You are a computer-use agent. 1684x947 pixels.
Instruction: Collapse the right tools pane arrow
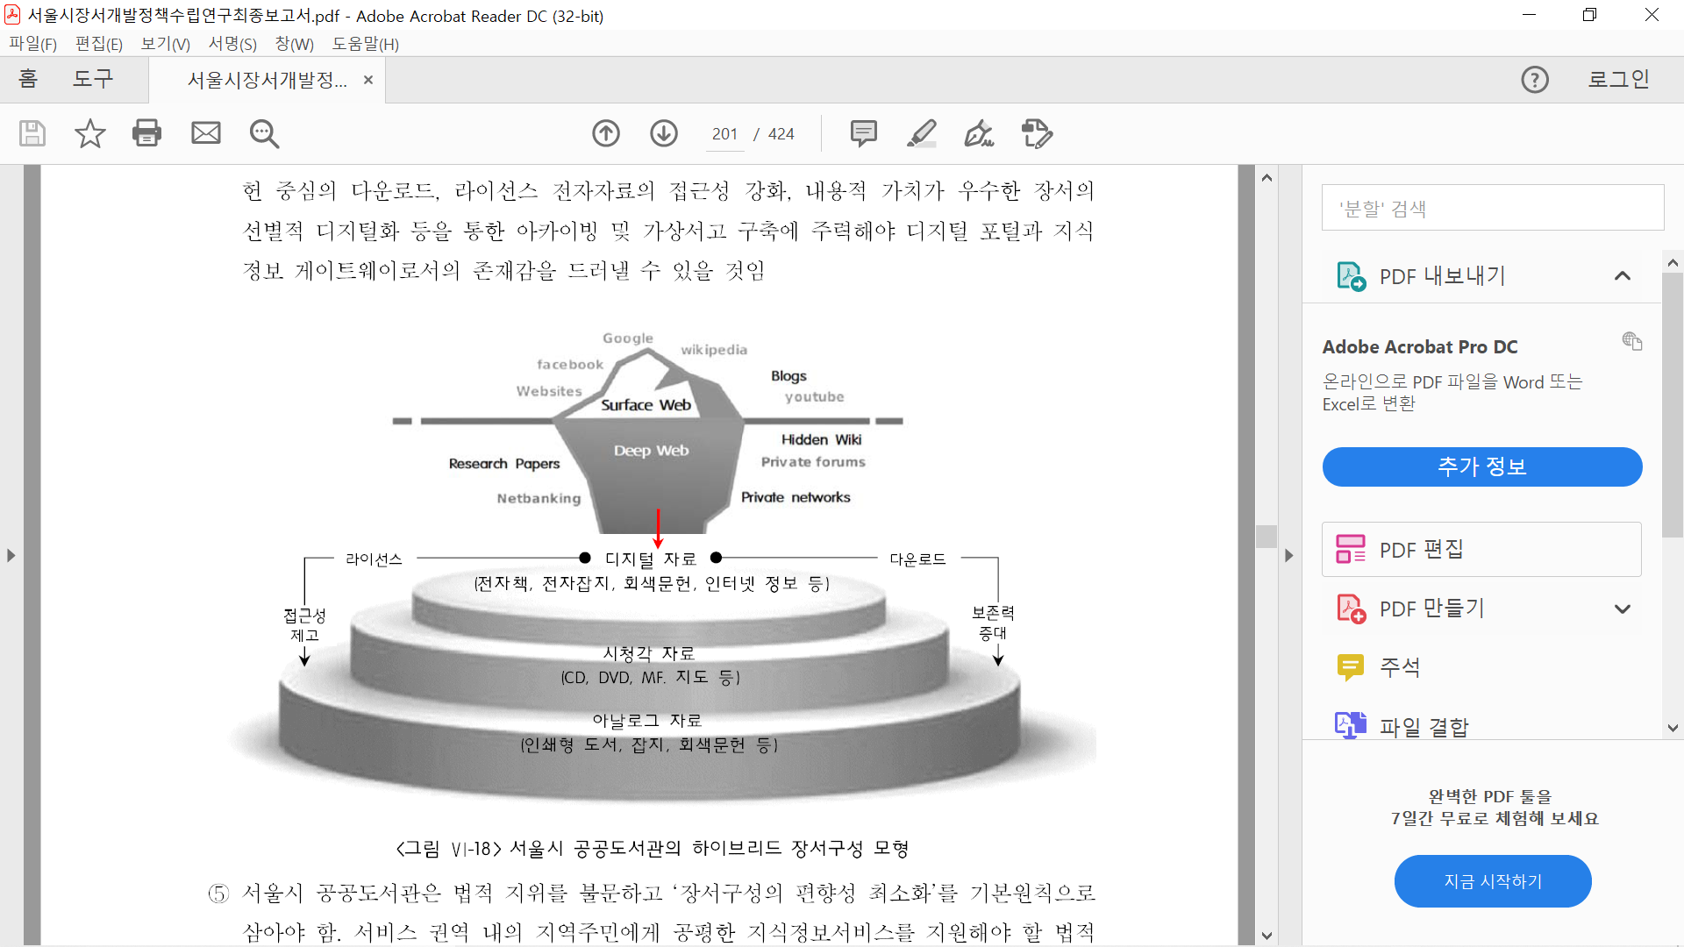(1288, 555)
